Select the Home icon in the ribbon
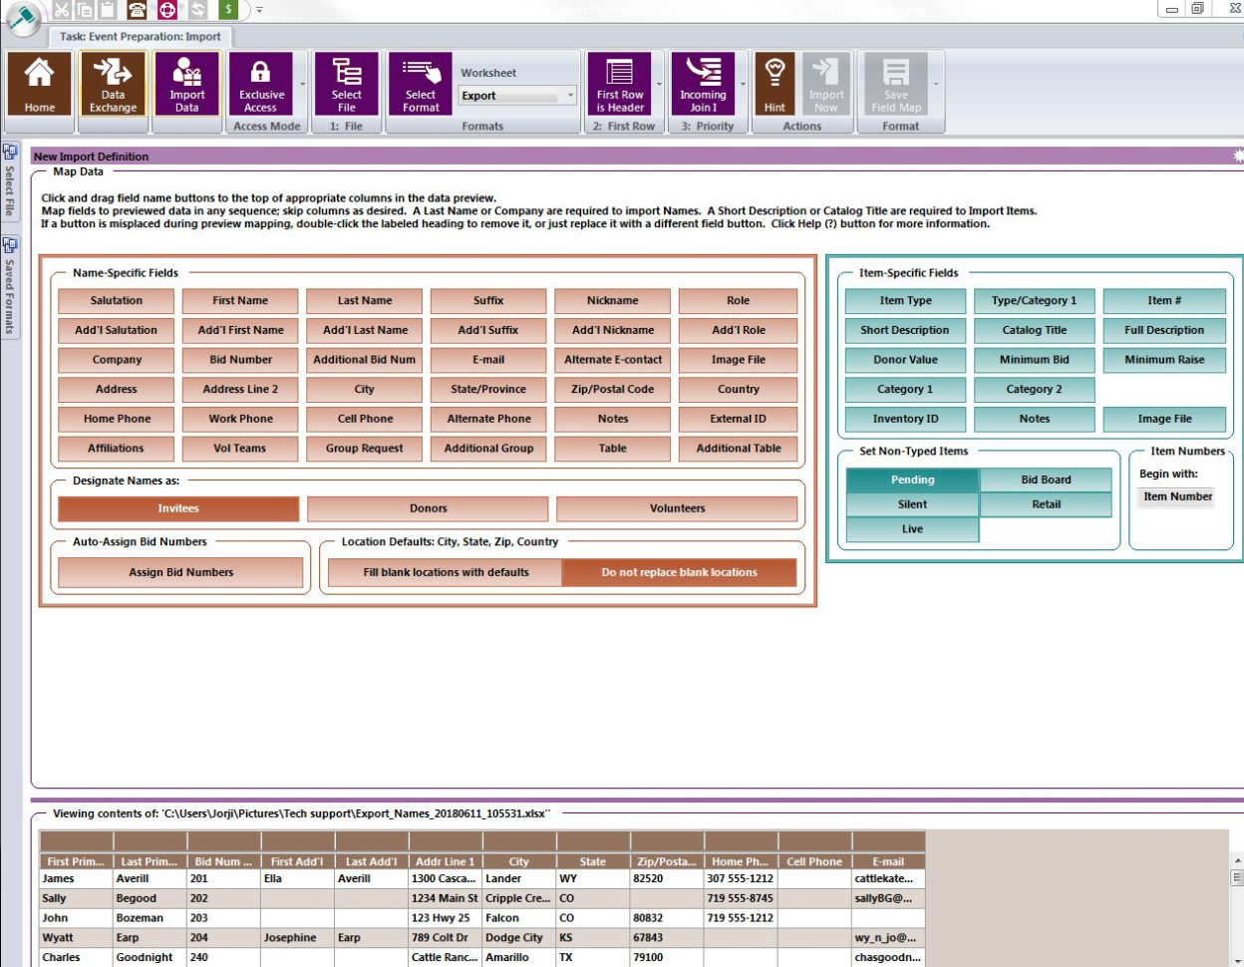 pyautogui.click(x=38, y=85)
